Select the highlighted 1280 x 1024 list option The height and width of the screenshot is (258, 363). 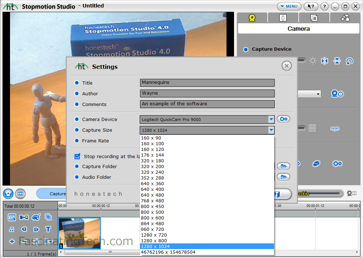coord(207,247)
